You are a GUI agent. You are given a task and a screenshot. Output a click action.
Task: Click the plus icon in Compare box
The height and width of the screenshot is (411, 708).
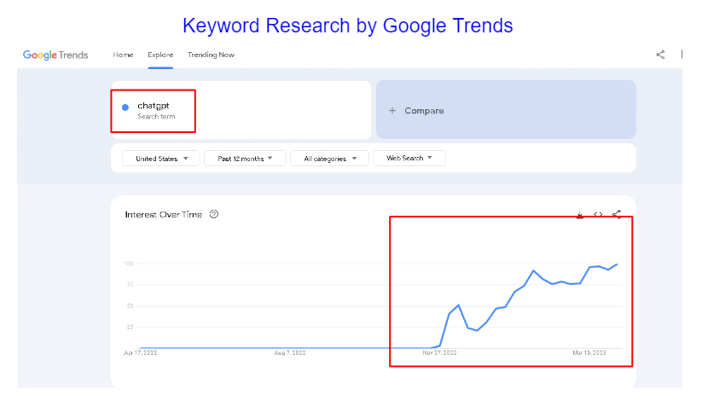pos(392,111)
